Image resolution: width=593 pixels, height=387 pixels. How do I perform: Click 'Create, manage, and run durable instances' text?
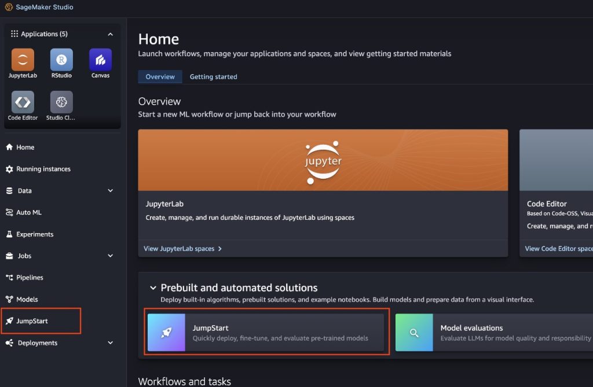pos(250,218)
